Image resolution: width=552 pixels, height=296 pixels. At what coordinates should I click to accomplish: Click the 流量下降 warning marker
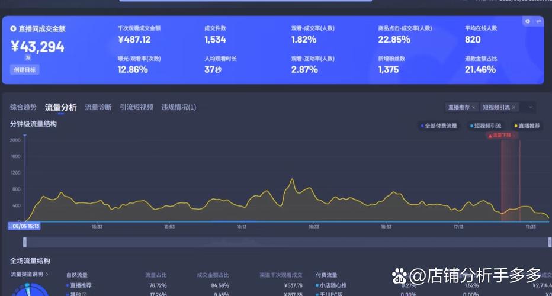[502, 135]
